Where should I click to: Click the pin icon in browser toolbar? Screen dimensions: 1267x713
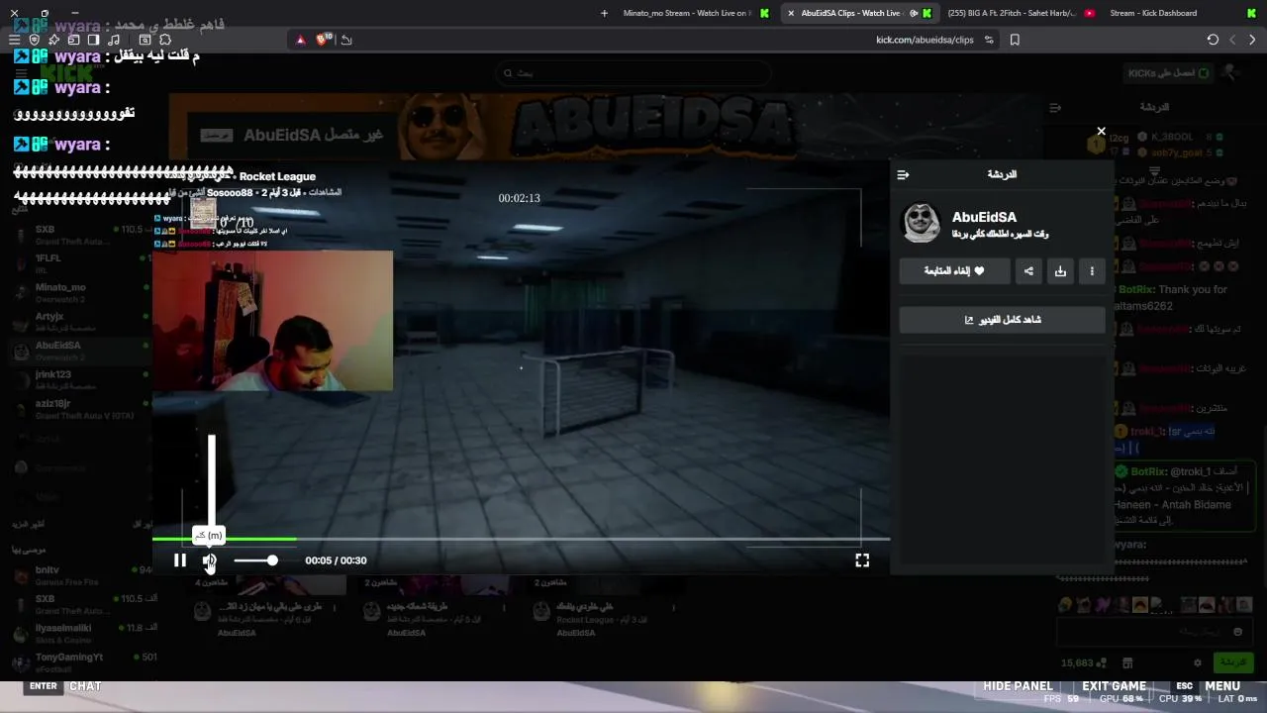tap(53, 40)
